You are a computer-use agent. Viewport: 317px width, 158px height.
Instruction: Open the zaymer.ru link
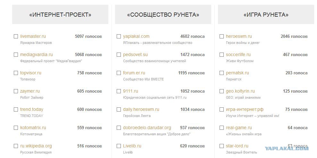(x=30, y=91)
